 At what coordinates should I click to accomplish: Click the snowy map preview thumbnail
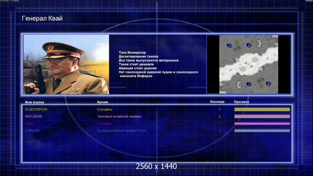click(x=249, y=64)
